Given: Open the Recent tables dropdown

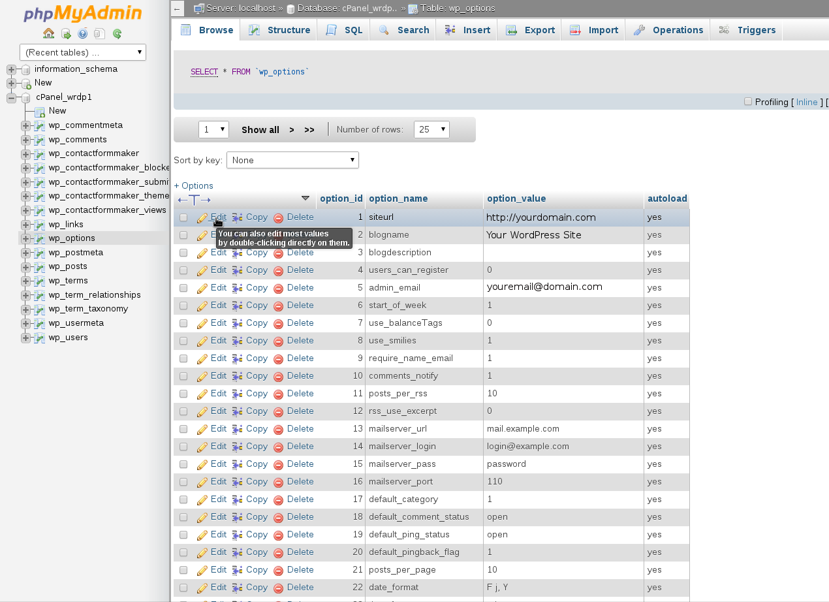Looking at the screenshot, I should pyautogui.click(x=83, y=52).
